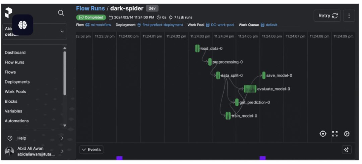Click the Help question mark icon
Image resolution: width=362 pixels, height=164 pixels.
[x=10, y=138]
